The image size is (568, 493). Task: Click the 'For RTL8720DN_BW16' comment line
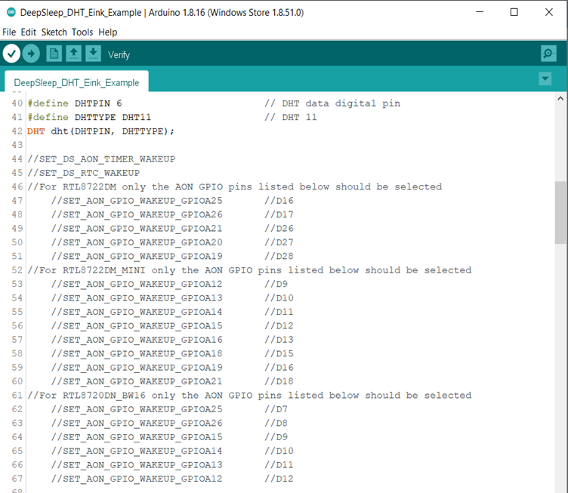(x=249, y=396)
